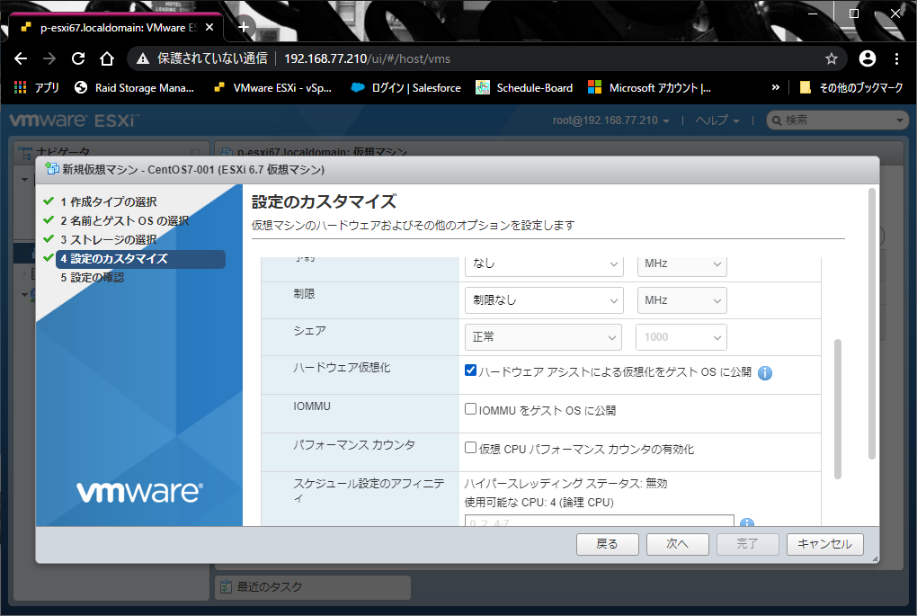Screen dimensions: 917x616
Task: Open the search box dropdown arrow
Action: [899, 121]
